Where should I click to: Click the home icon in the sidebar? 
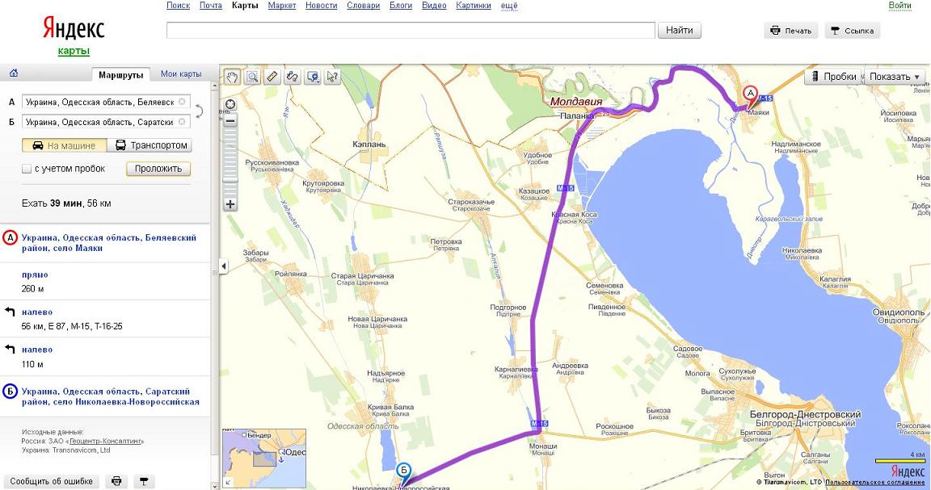point(14,73)
